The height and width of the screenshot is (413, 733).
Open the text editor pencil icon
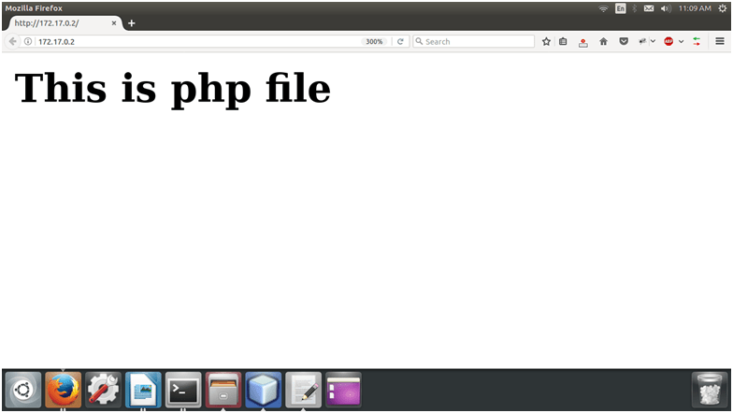(303, 390)
